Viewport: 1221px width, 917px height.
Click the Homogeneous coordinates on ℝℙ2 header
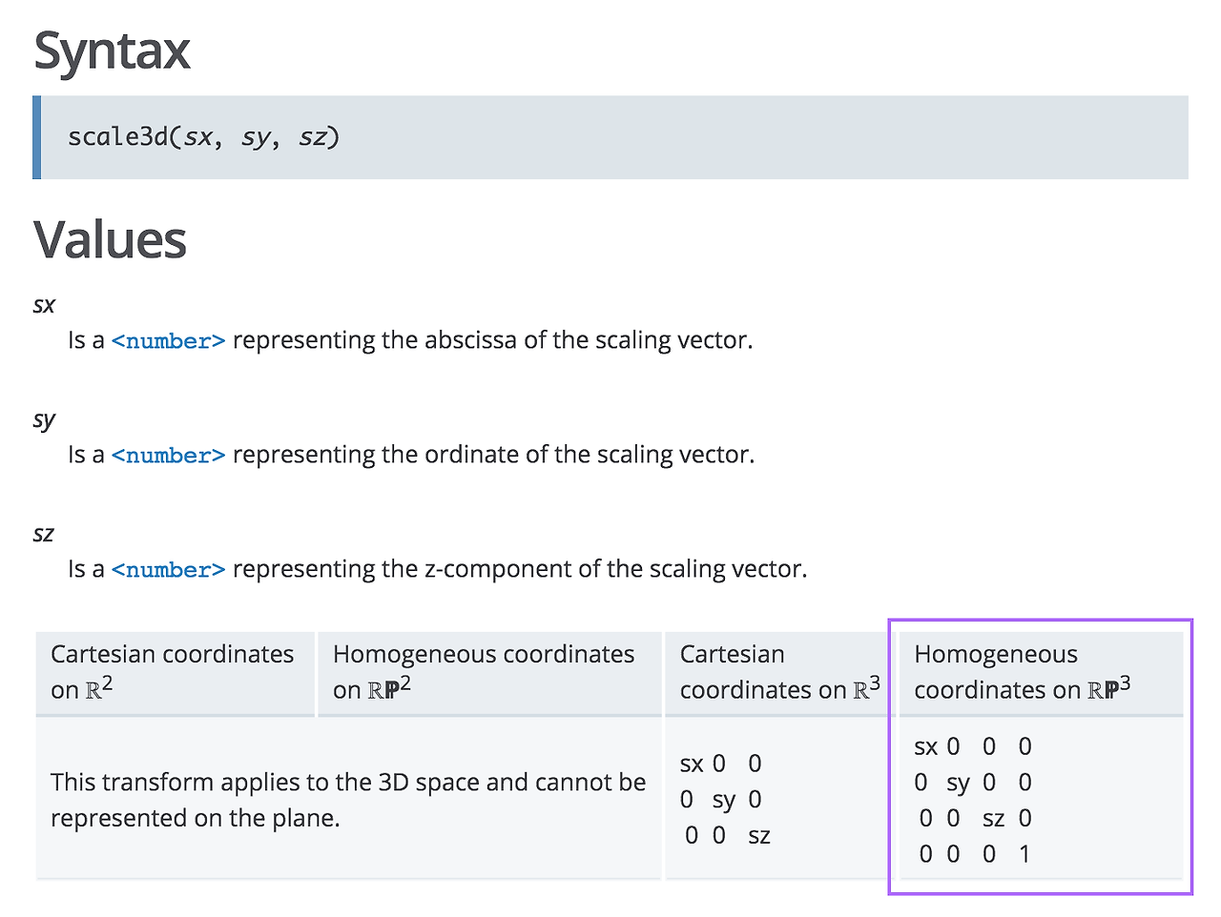[489, 672]
